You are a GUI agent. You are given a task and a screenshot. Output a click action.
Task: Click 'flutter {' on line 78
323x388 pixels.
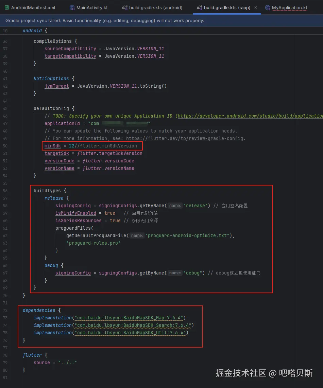[x=35, y=355]
